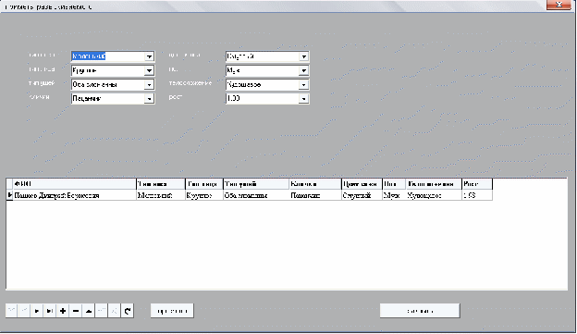Screen dimensions: 577x334
Task: Click inside highlighted text of first combo box
Action: point(89,56)
